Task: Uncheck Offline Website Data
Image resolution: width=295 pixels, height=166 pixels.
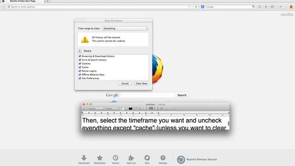Action: pos(80,75)
